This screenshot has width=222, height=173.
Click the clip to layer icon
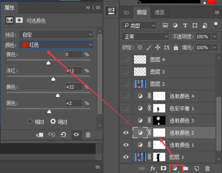pos(40,135)
